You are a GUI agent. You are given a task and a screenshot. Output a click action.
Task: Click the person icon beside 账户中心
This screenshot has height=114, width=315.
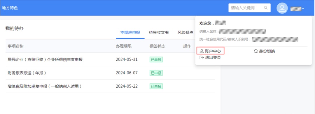tap(202, 51)
